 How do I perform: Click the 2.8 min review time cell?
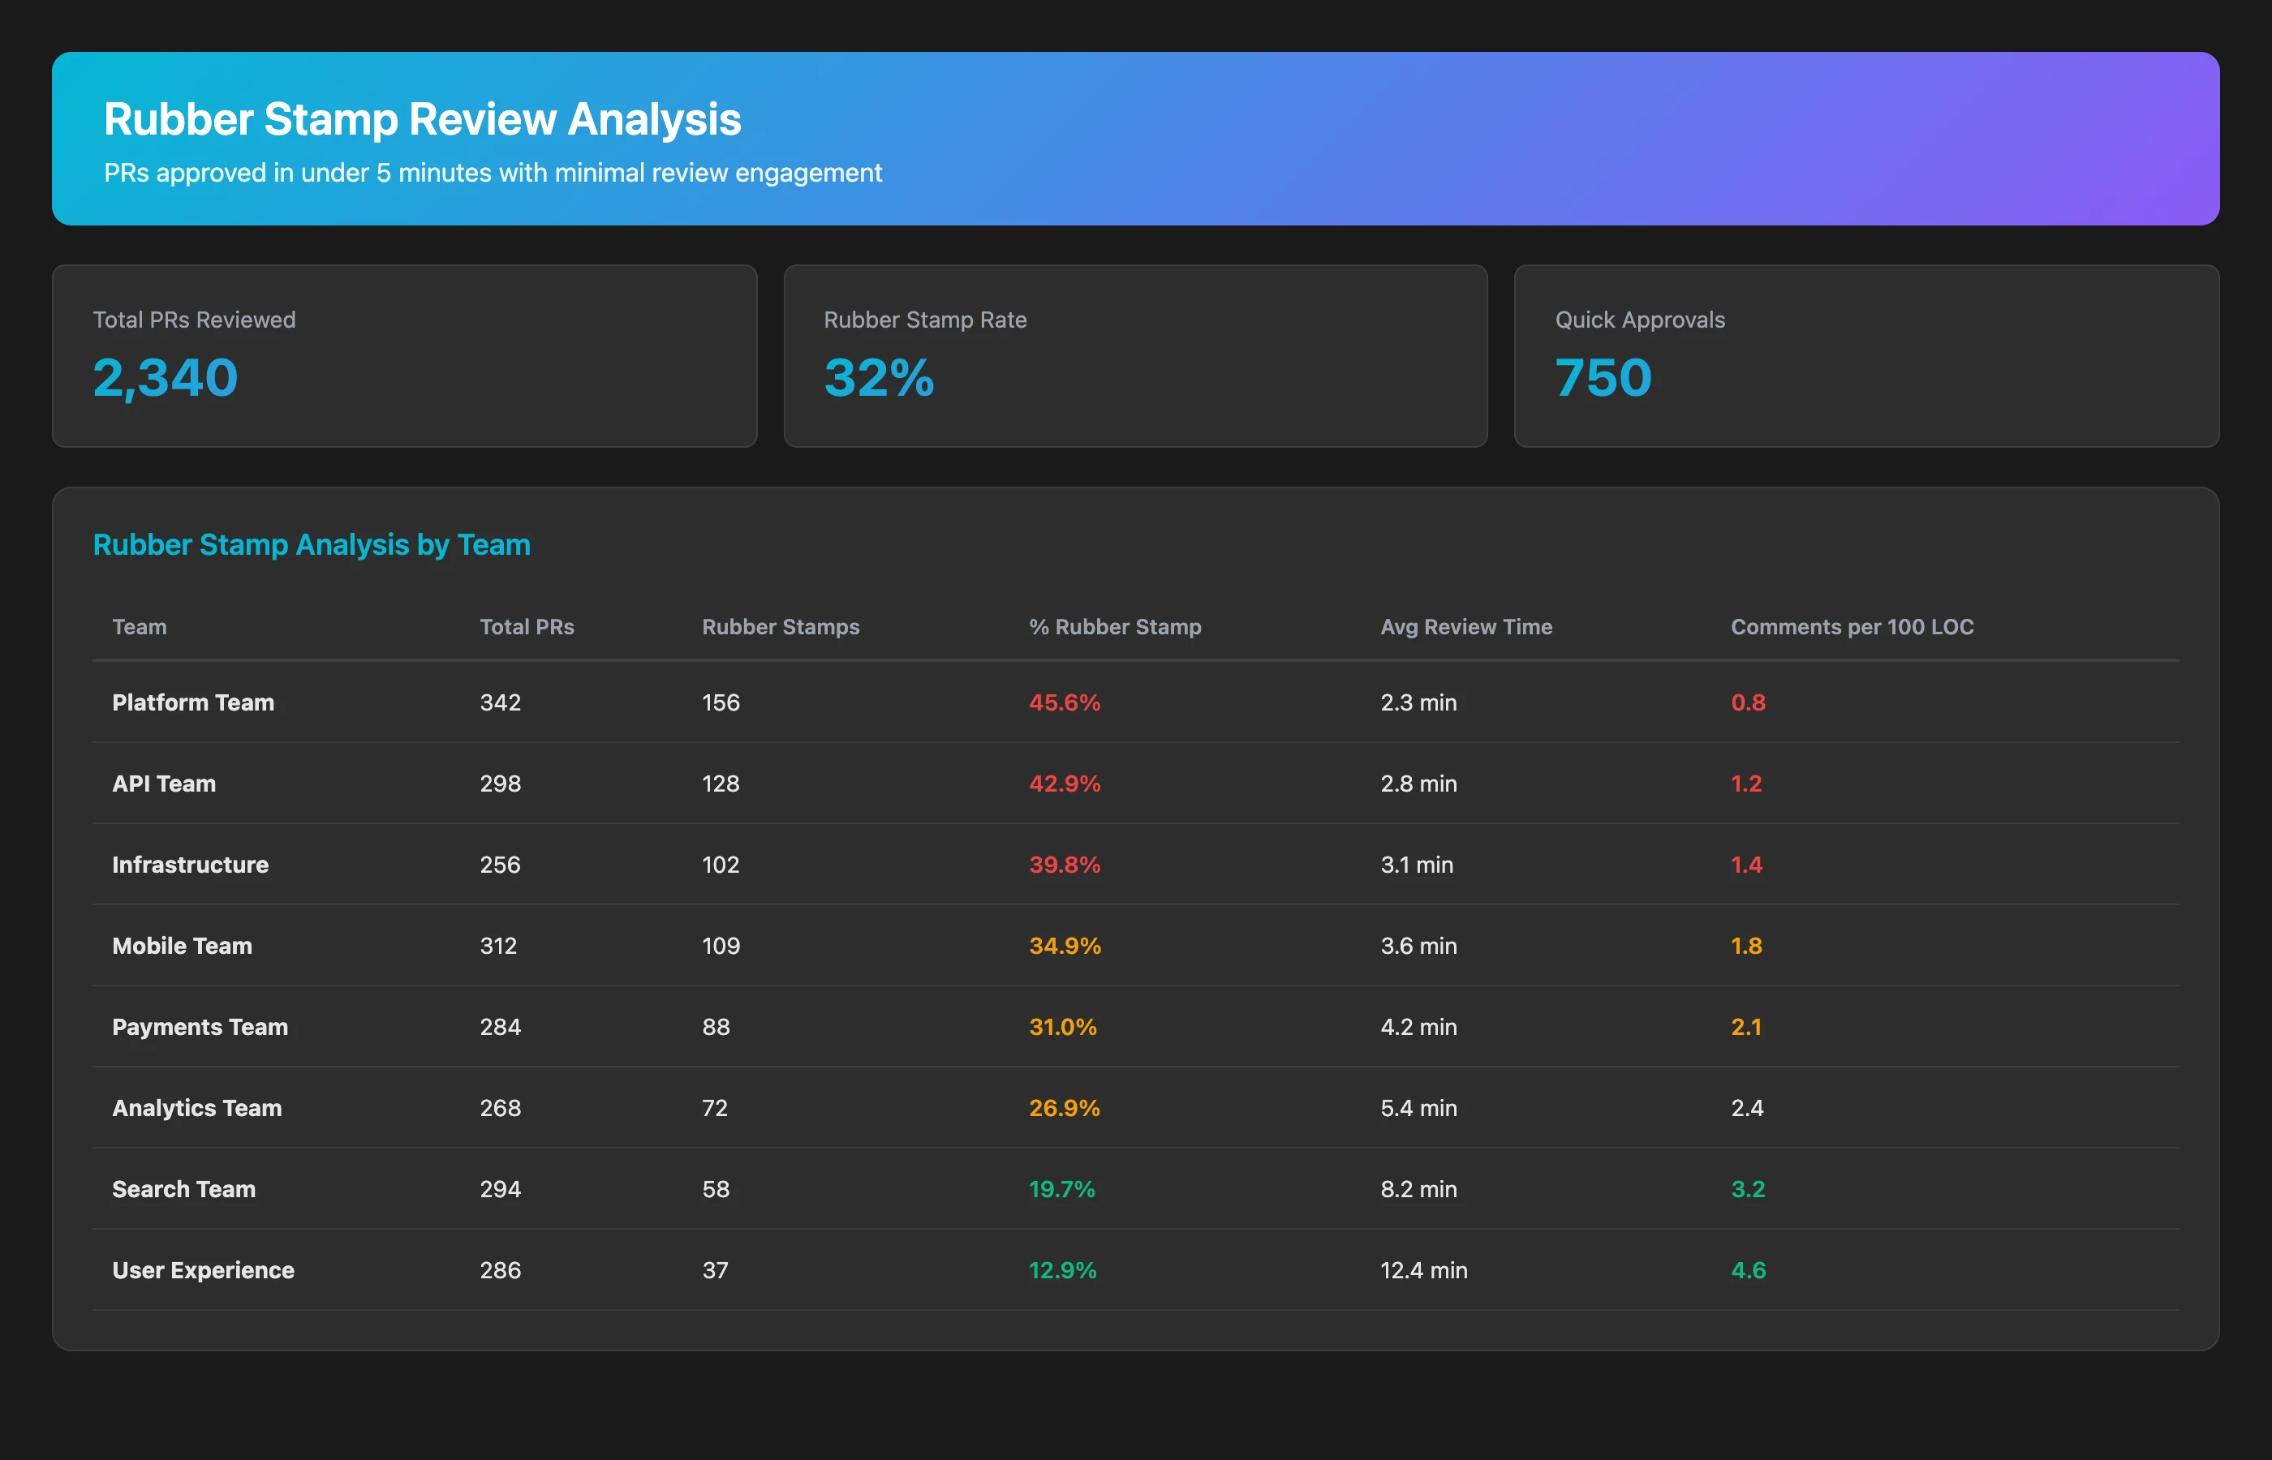tap(1418, 784)
